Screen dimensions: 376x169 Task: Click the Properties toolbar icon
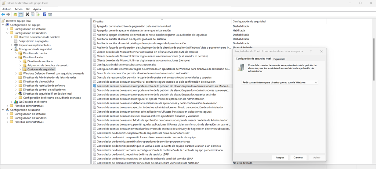pos(33,15)
